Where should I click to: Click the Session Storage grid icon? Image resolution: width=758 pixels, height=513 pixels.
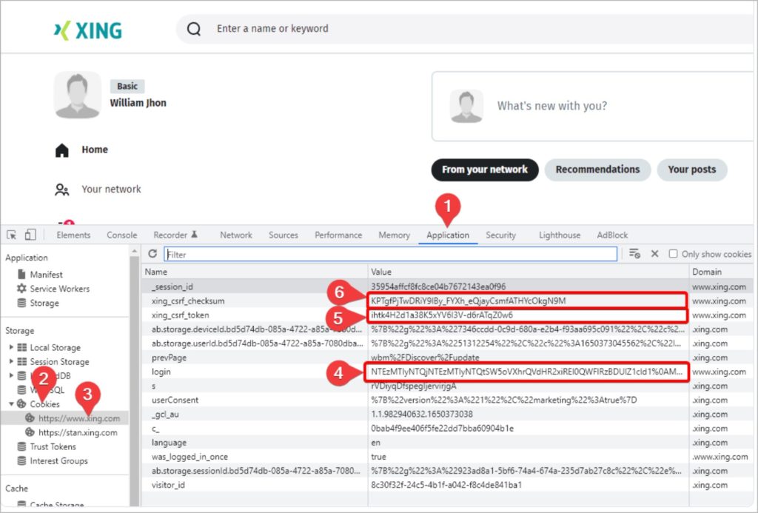[21, 362]
